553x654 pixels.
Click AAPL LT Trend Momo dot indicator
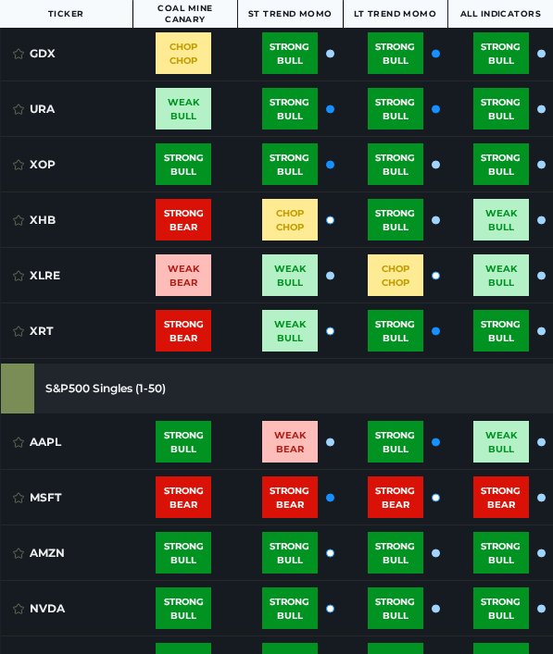point(435,442)
